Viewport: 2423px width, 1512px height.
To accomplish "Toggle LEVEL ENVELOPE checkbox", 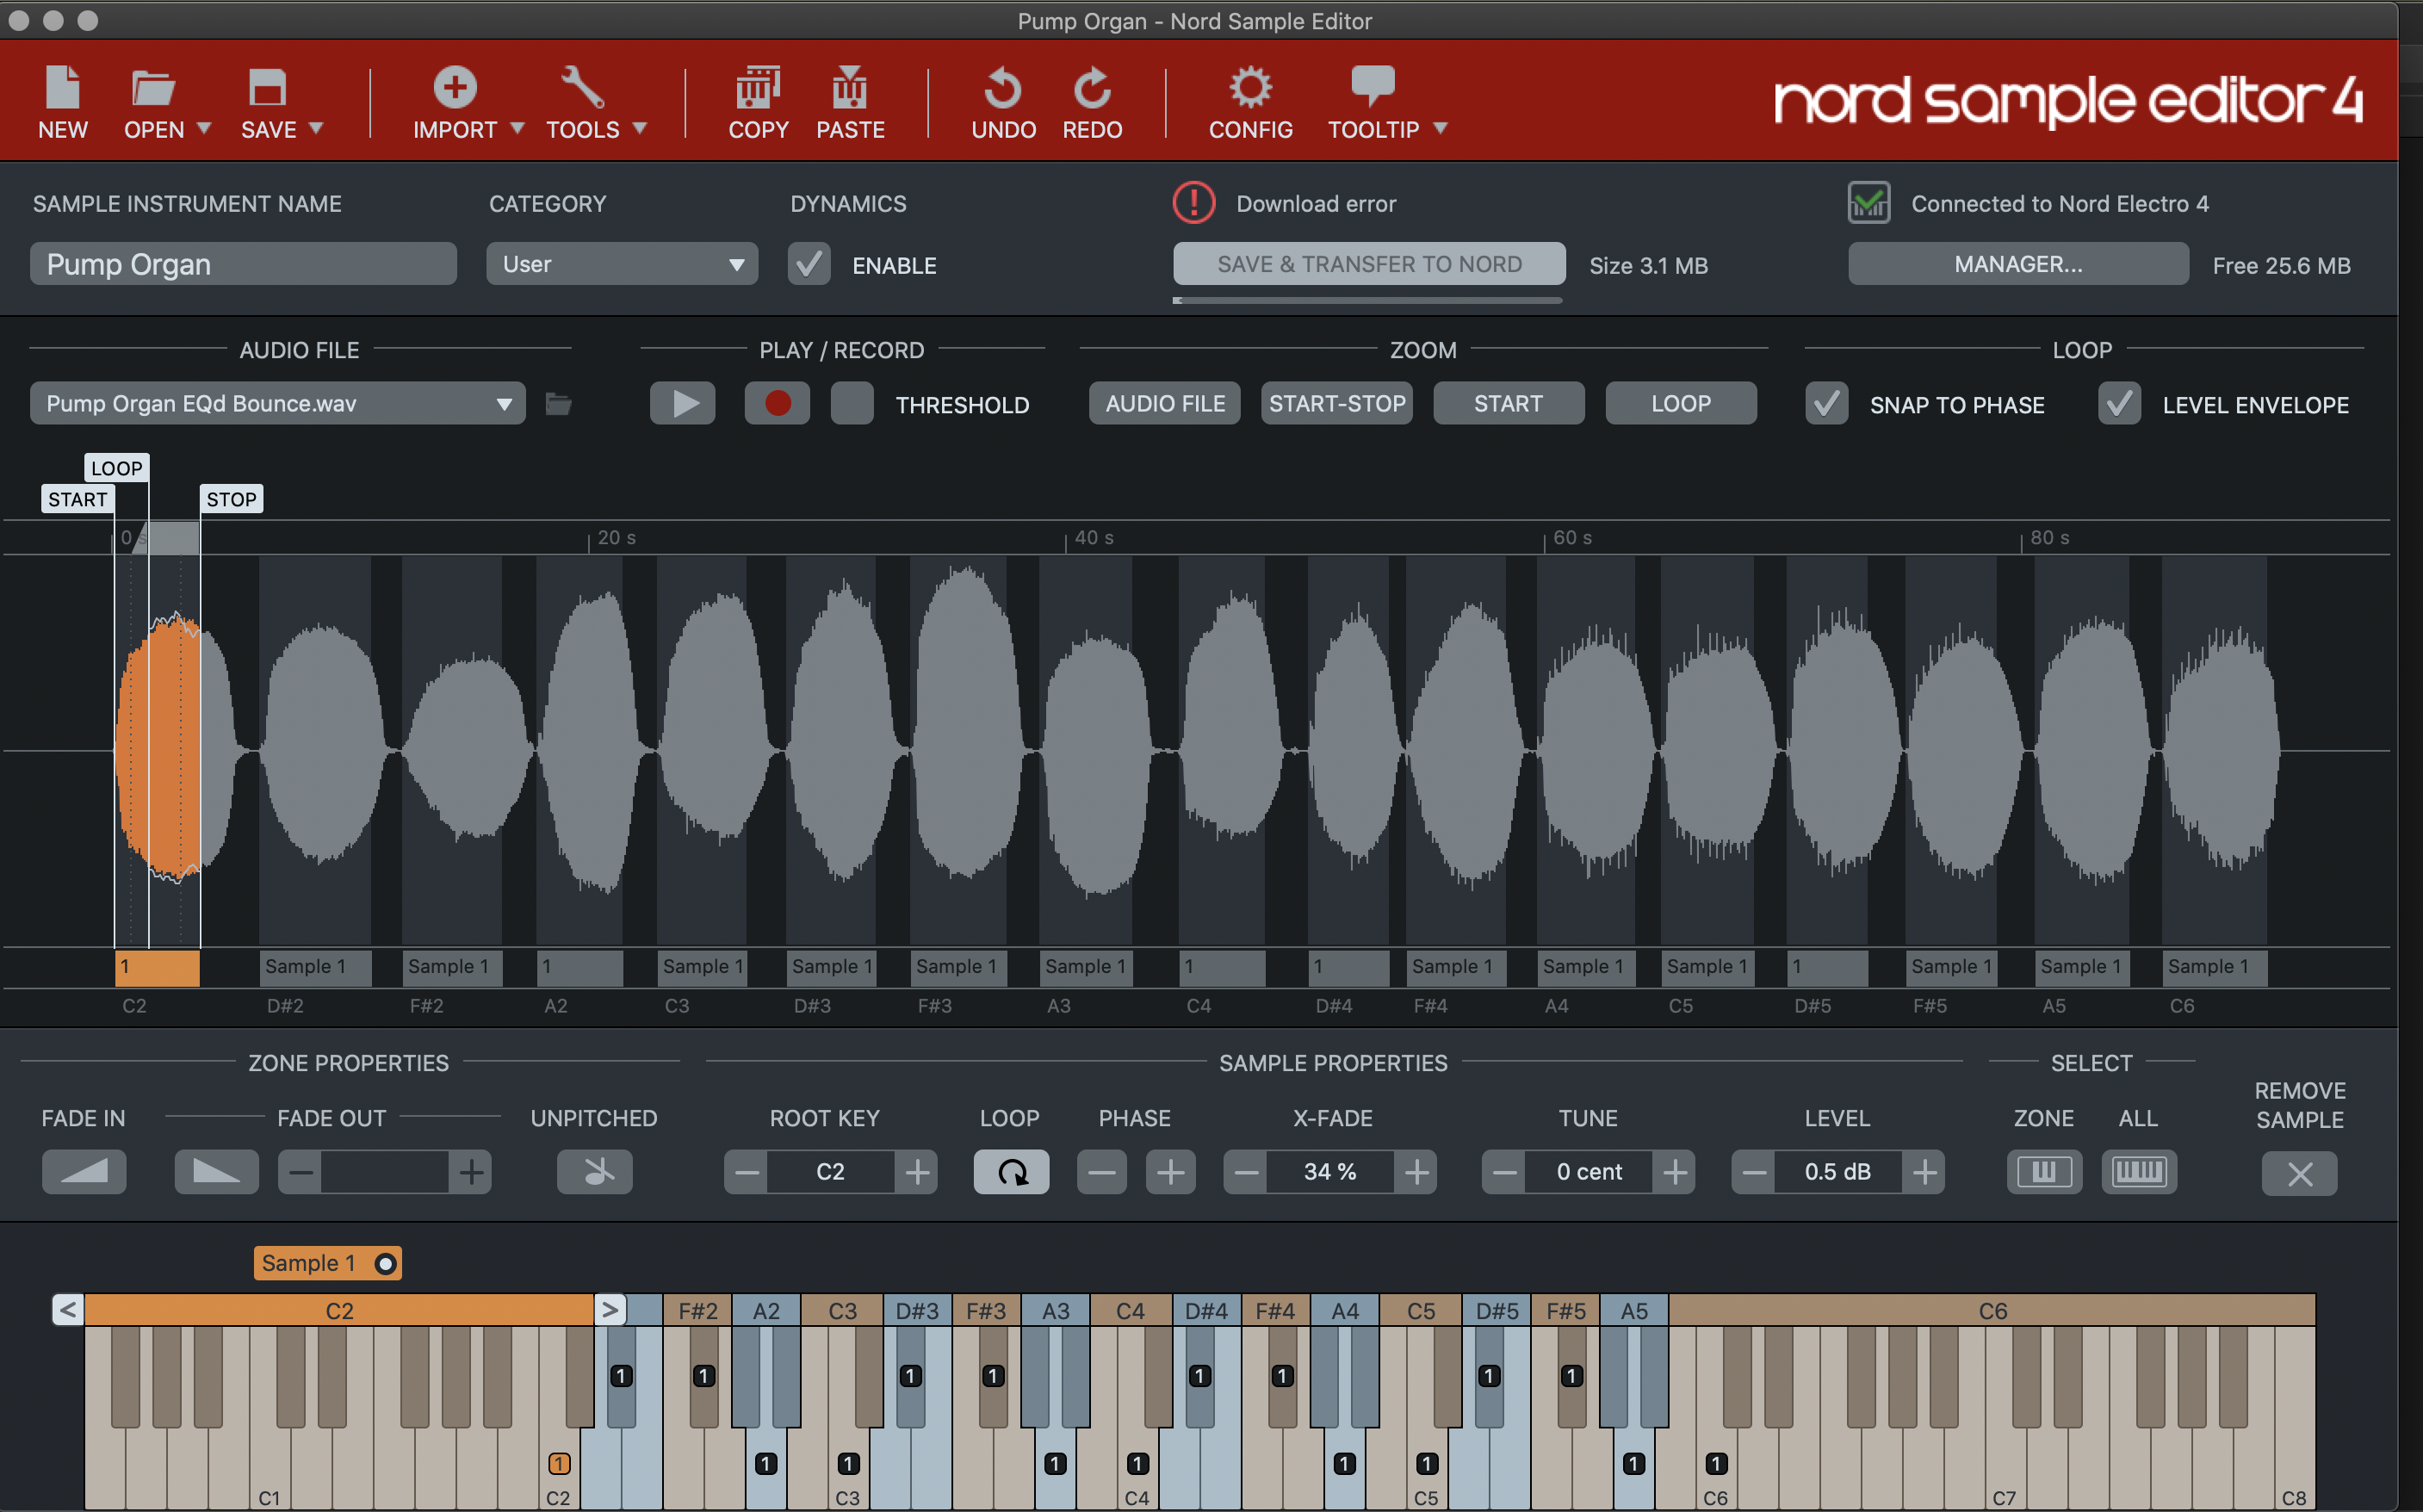I will [2120, 404].
